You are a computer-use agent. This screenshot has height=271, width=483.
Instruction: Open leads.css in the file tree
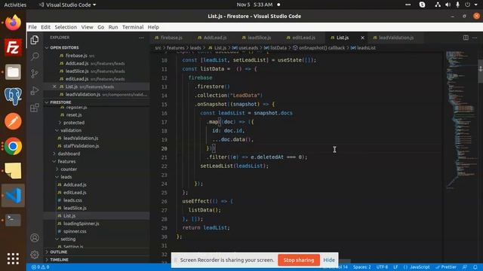[72, 200]
